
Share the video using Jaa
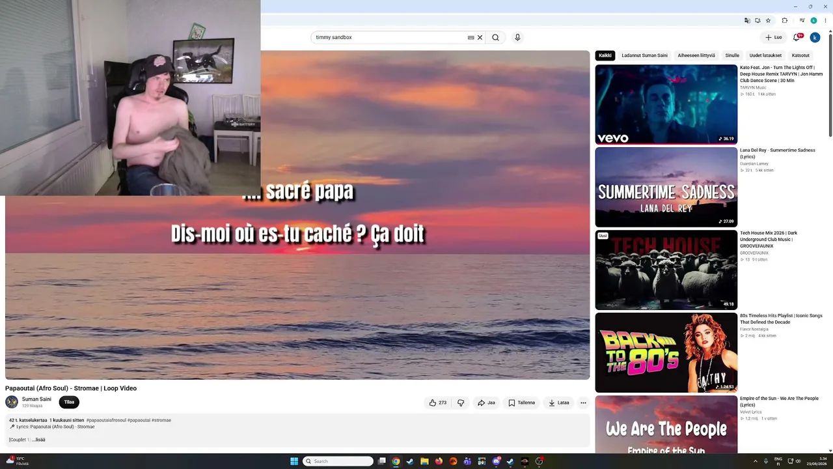pos(486,403)
